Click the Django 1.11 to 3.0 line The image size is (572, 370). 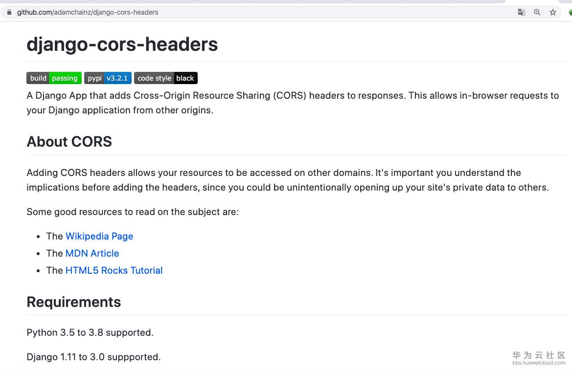(x=93, y=357)
